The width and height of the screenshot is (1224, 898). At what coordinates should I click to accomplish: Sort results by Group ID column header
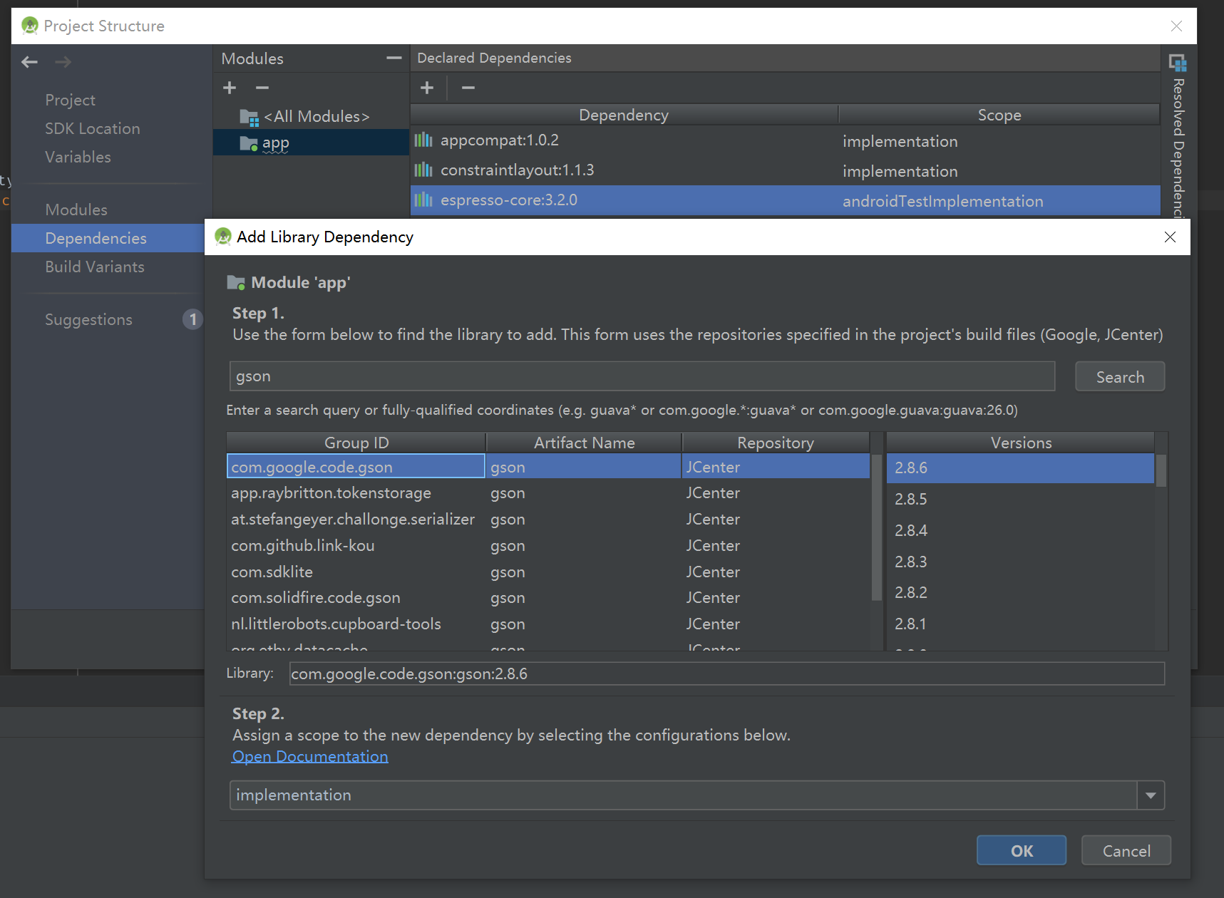click(356, 443)
